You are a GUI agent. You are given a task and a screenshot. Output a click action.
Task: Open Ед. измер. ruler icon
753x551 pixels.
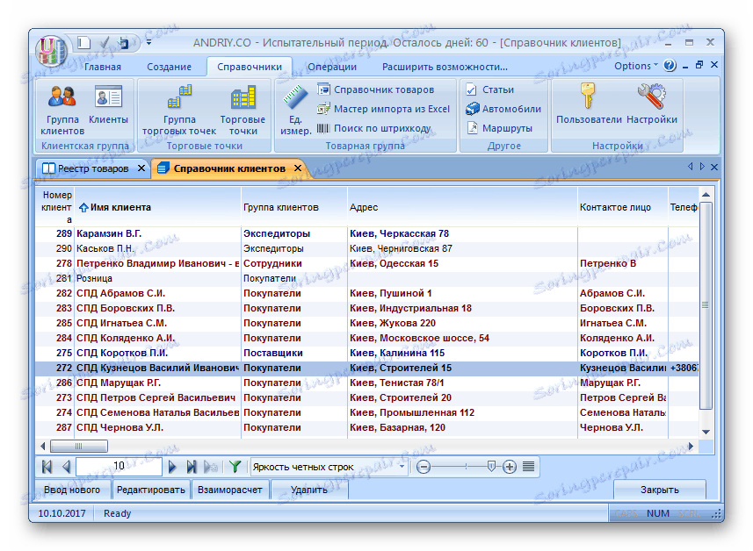click(295, 111)
